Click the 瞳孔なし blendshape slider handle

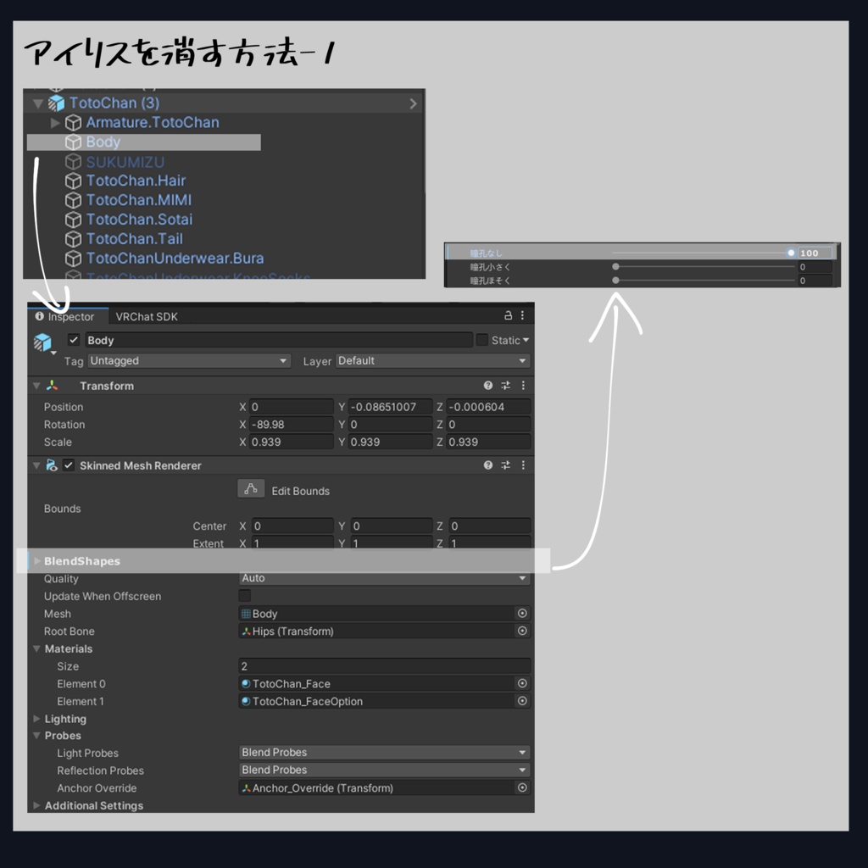(791, 253)
